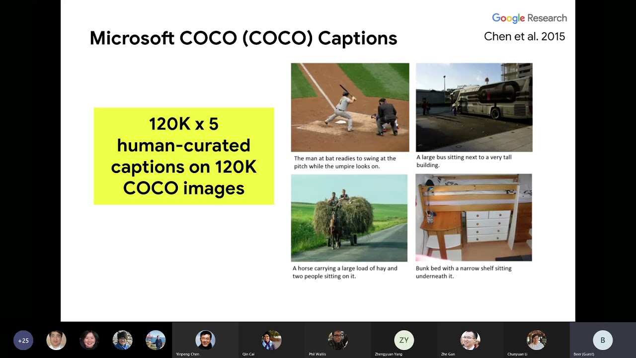Image resolution: width=636 pixels, height=358 pixels.
Task: Click the B initial avatar for Beer (Guest)
Action: 603,340
